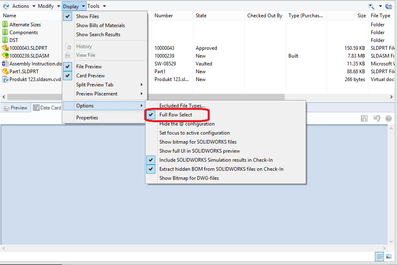Click the globe icon at the toolbar's right end
The width and height of the screenshot is (398, 265).
coord(388,6)
